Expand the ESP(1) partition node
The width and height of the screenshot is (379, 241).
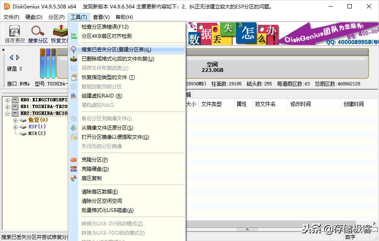pos(16,127)
